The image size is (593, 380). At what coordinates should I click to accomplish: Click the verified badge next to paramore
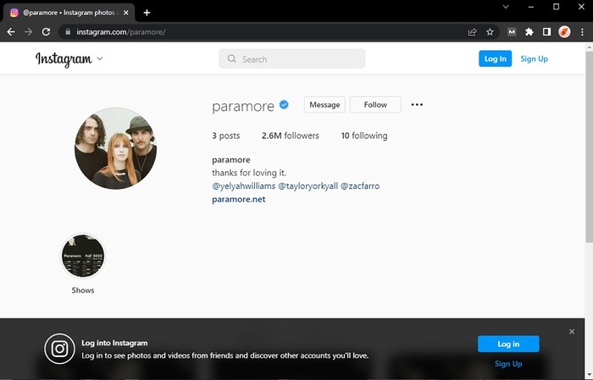284,105
